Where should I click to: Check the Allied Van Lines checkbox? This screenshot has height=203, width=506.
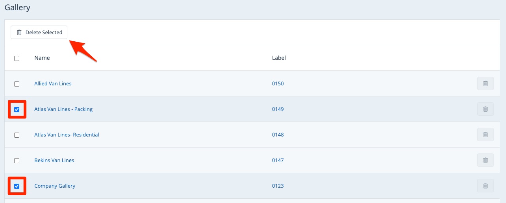[17, 84]
